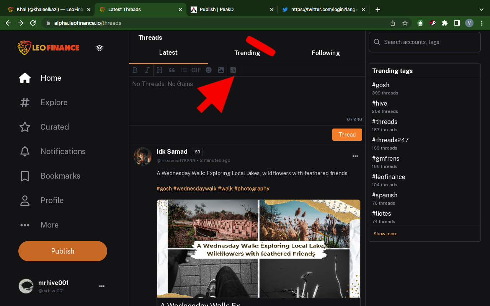Select #spanish in Trending tags

coord(385,195)
